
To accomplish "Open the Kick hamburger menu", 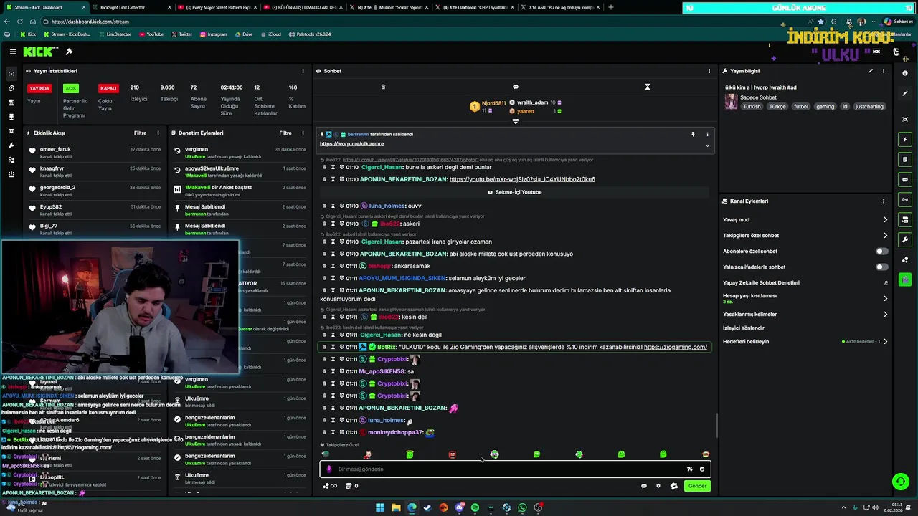I will point(12,52).
